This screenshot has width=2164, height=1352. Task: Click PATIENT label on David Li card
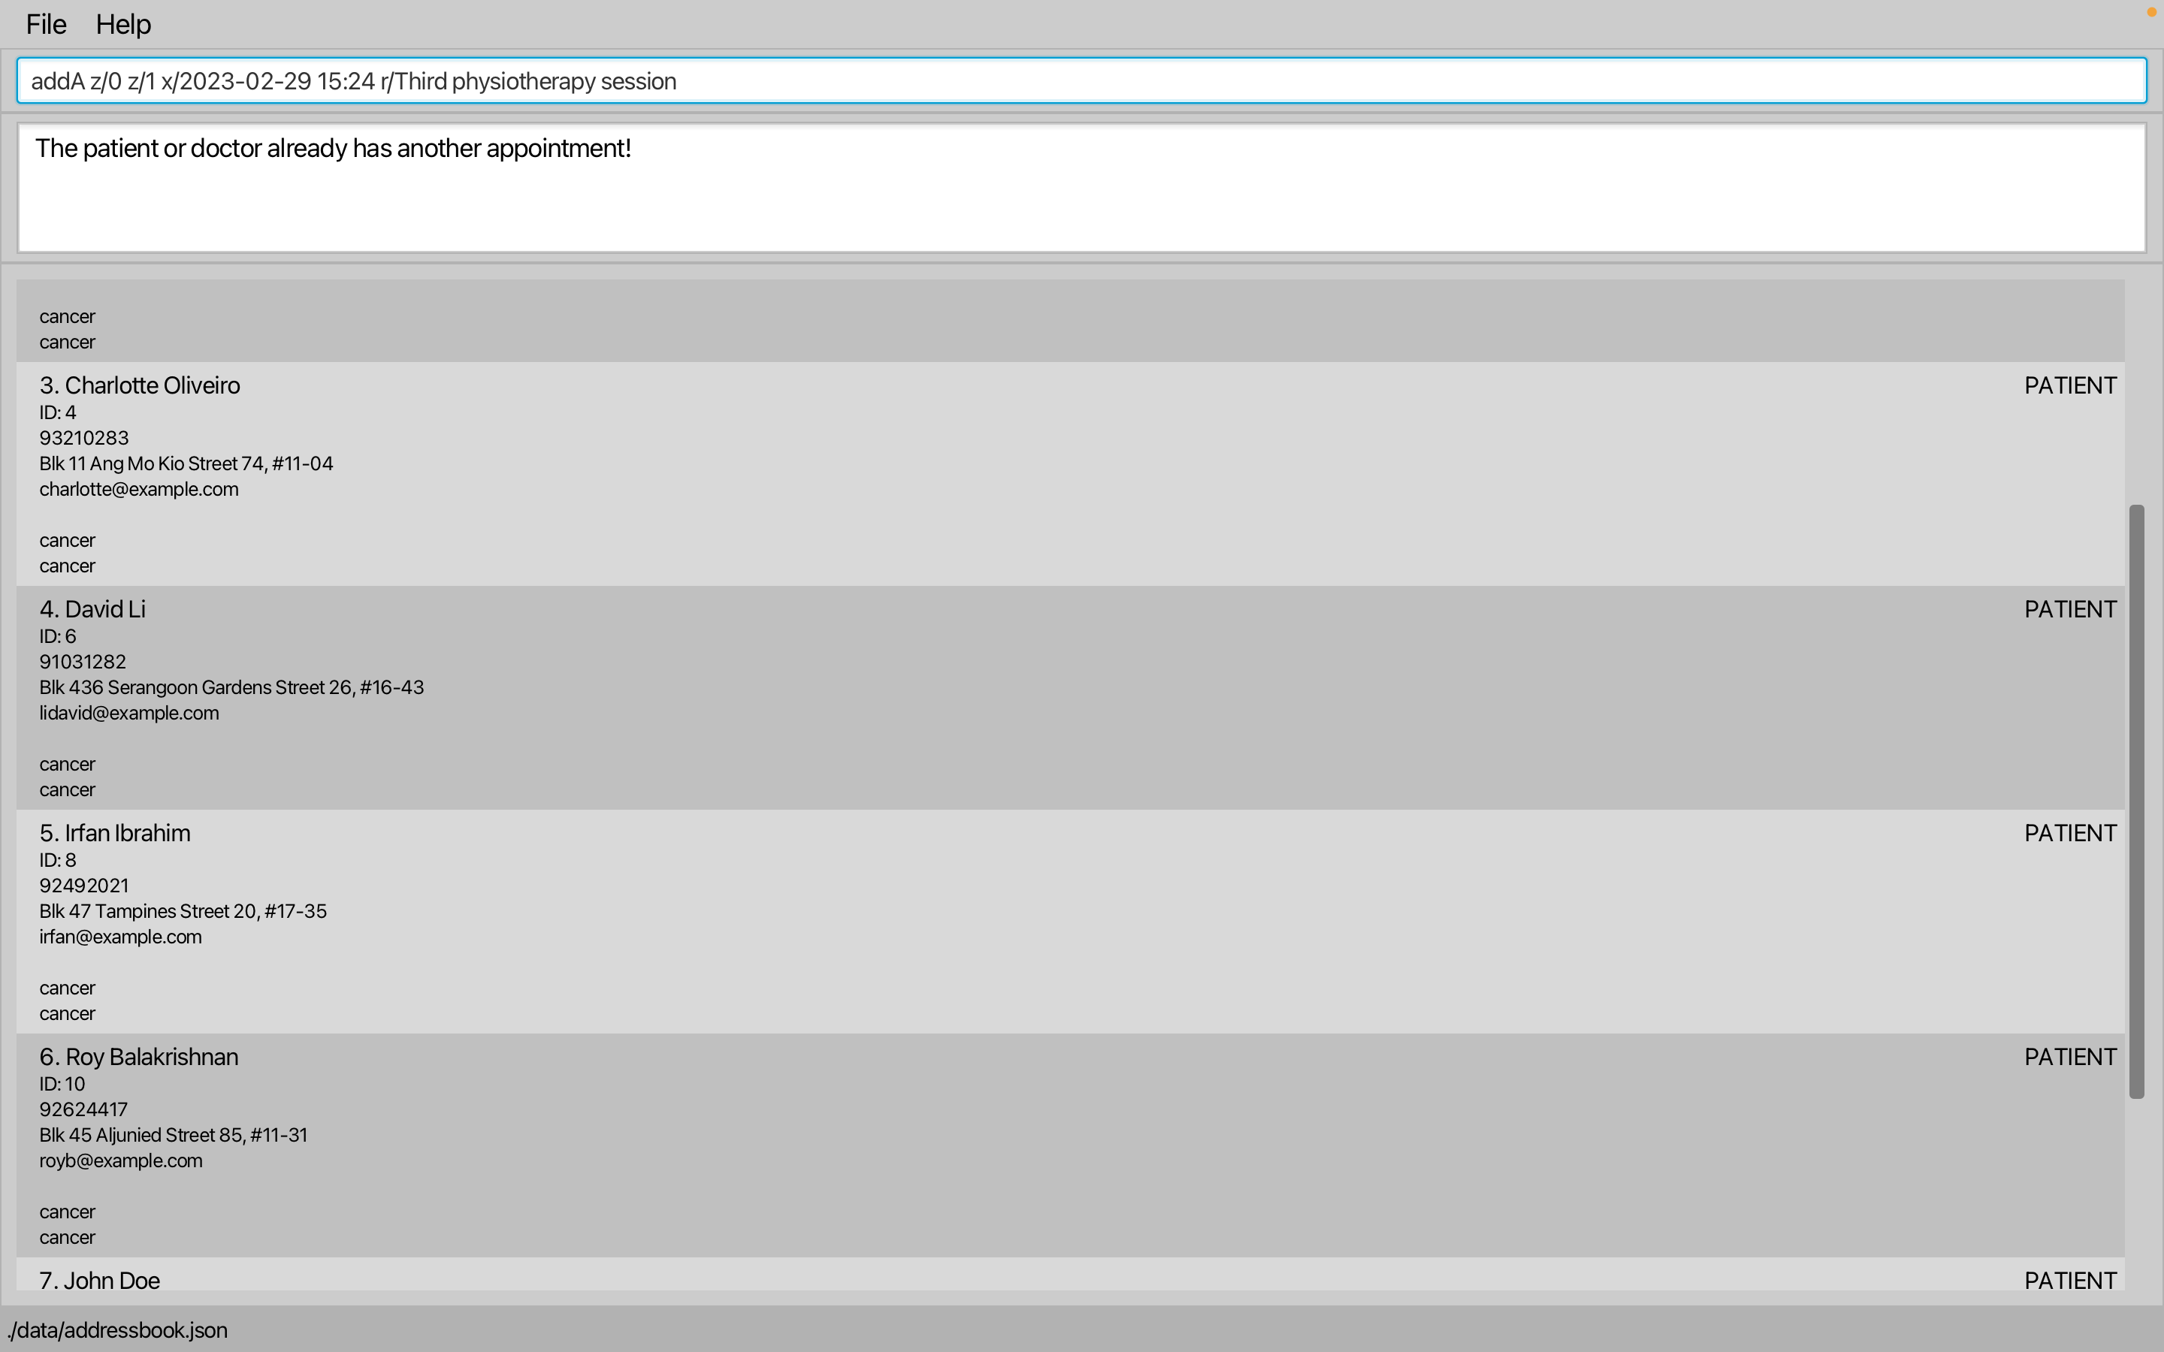pos(2069,609)
